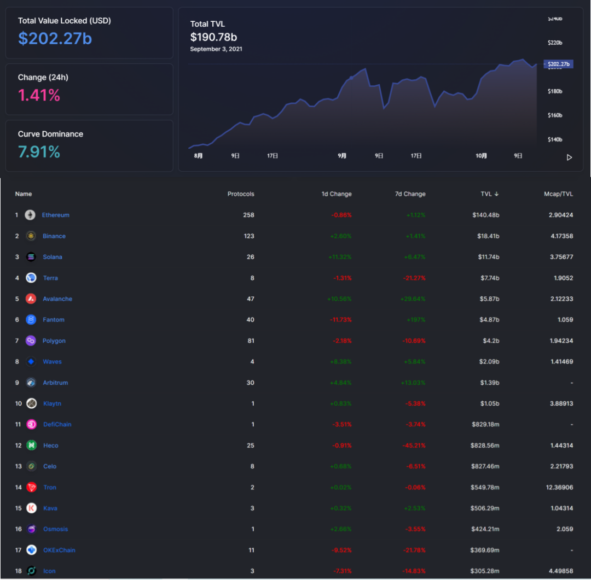
Task: Click the OKExChain logo icon
Action: click(x=32, y=550)
